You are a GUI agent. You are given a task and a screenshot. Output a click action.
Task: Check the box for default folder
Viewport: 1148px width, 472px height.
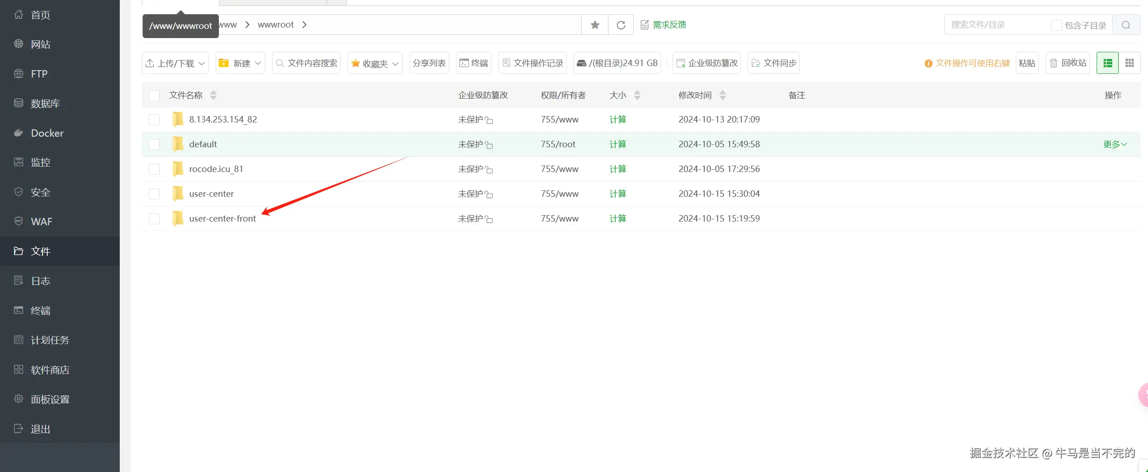pos(154,144)
